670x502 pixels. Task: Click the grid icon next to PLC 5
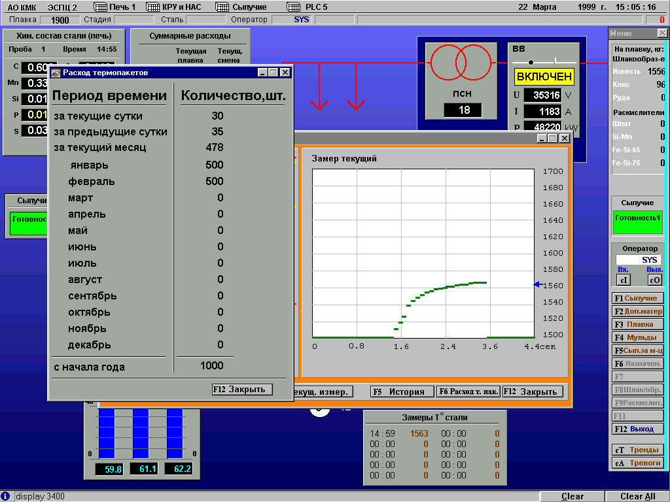[294, 7]
